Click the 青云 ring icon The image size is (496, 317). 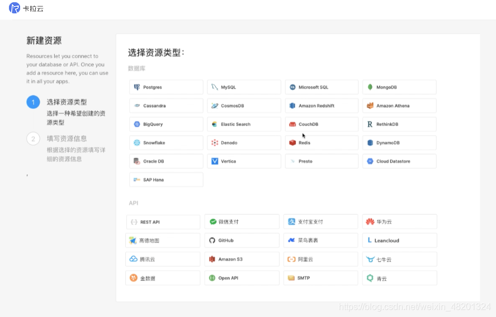pyautogui.click(x=370, y=278)
